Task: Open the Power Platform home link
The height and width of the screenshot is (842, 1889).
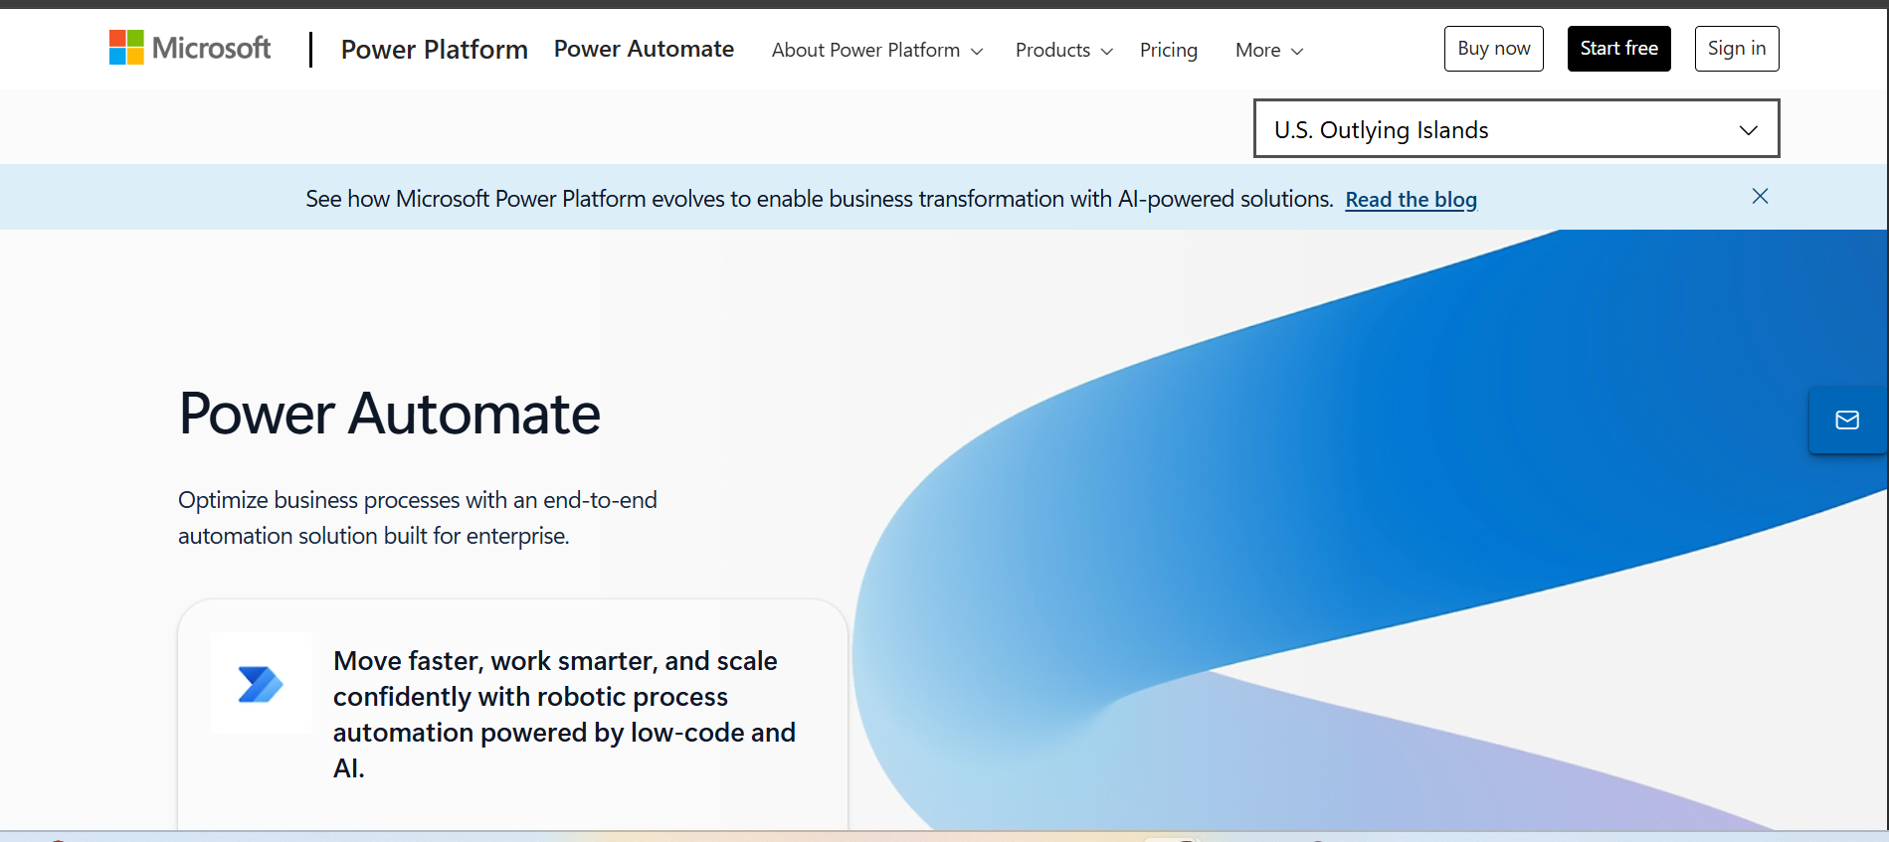Action: click(434, 49)
